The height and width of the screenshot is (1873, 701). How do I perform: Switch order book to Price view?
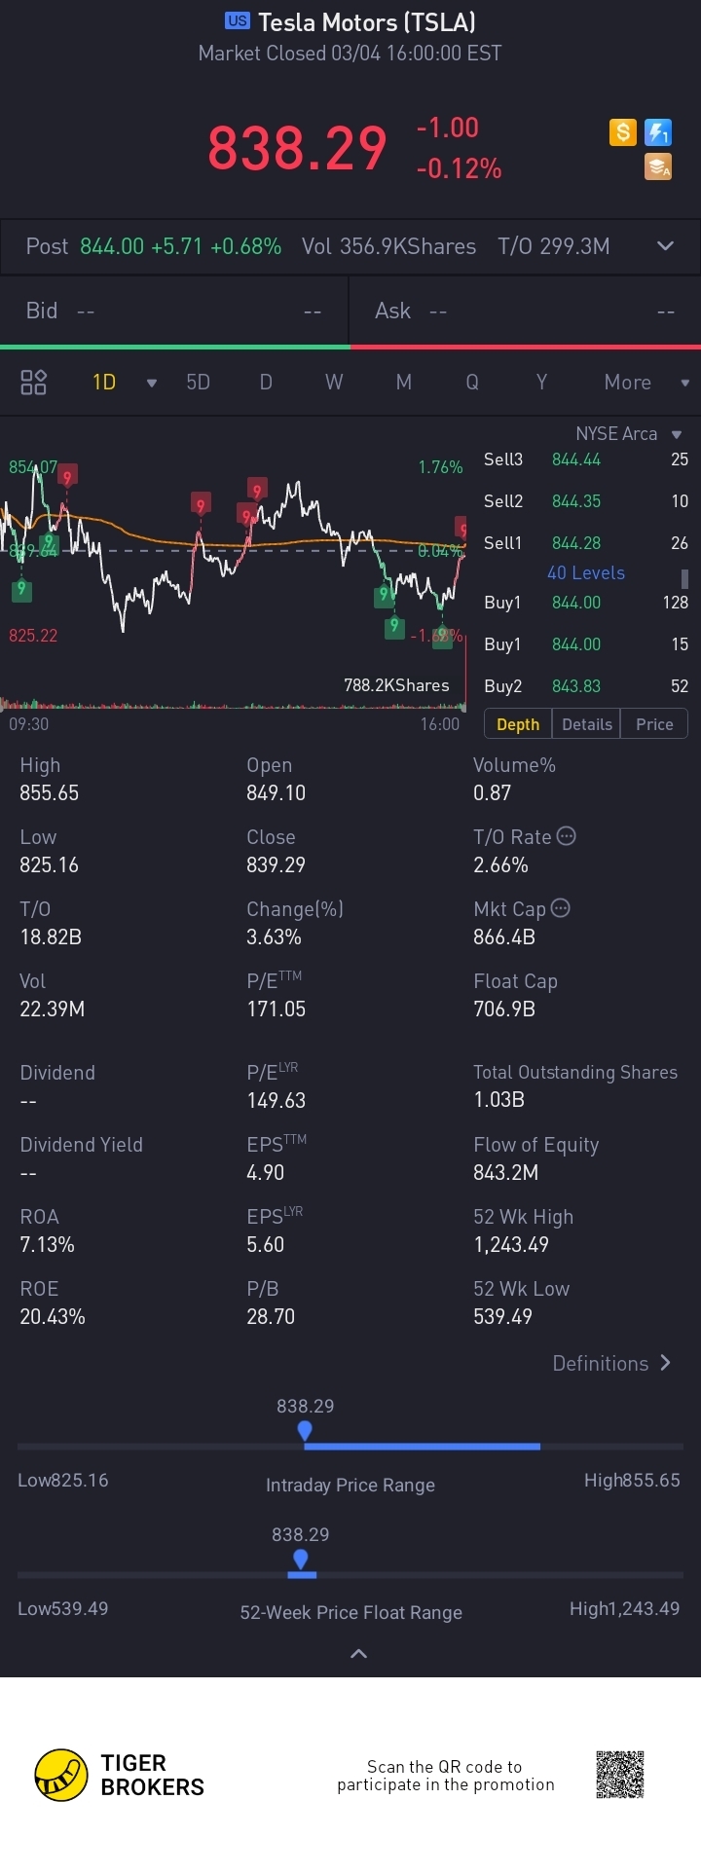[654, 724]
